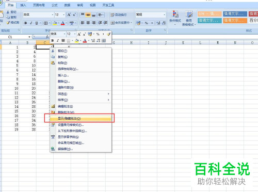Expand the Sort (排序) submenu in the context menu
This screenshot has height=192, width=258.
pyautogui.click(x=108, y=100)
